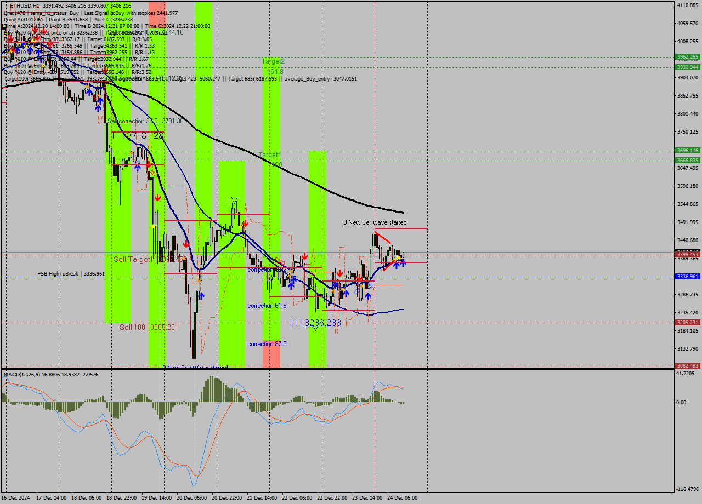
Task: Click the 161.8 level label under Target2
Action: [x=275, y=72]
